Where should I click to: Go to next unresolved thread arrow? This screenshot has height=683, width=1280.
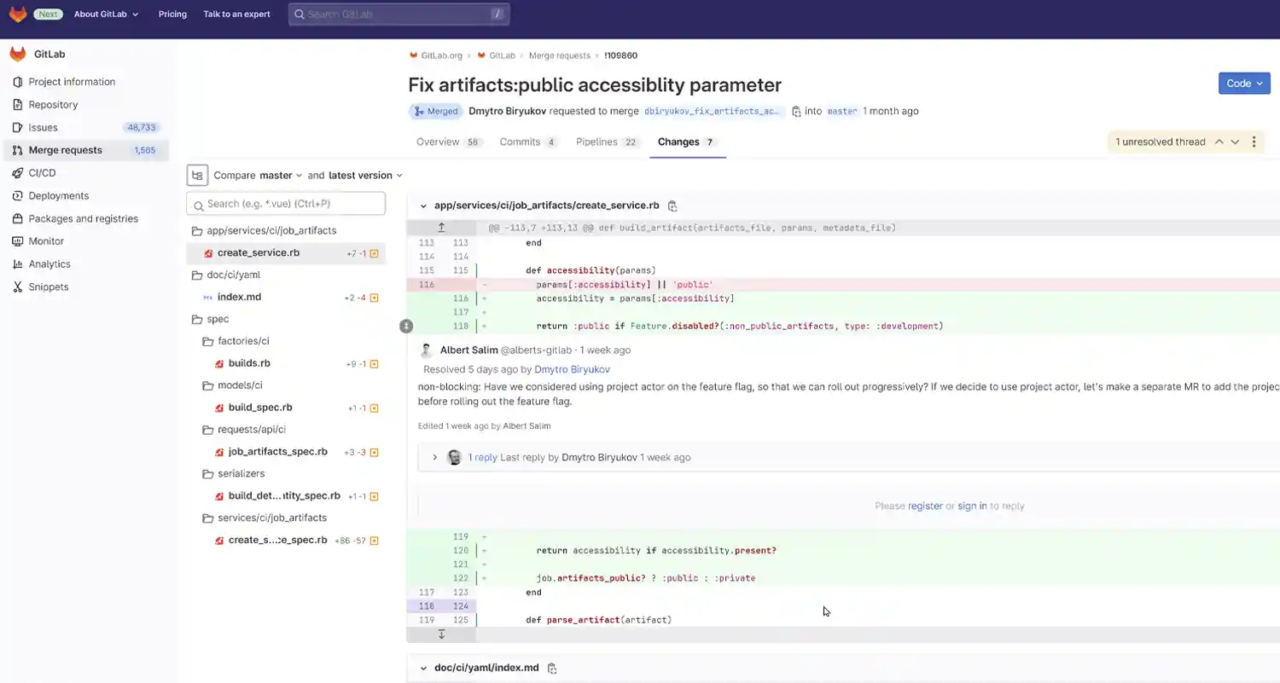pos(1235,142)
